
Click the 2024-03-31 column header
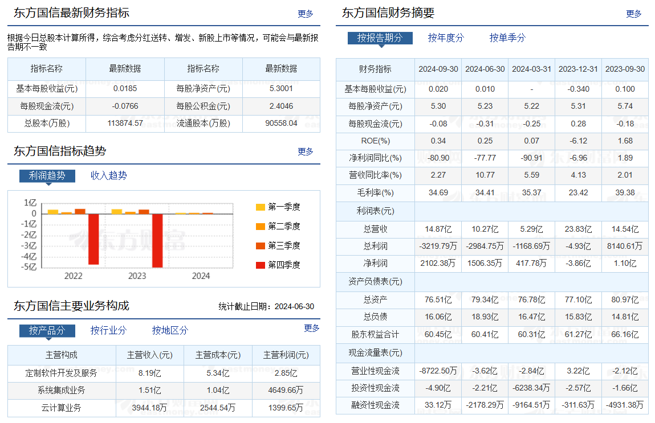coord(532,69)
